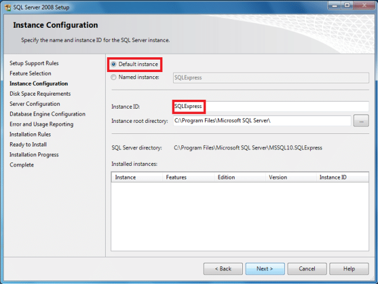Select Installation Progress step

point(34,155)
